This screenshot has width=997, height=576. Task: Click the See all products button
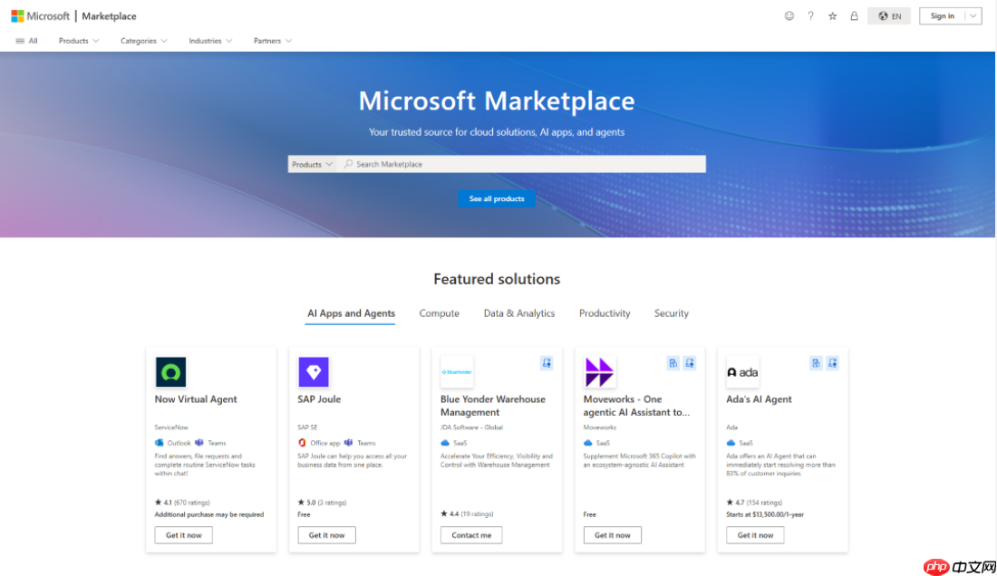pyautogui.click(x=497, y=198)
